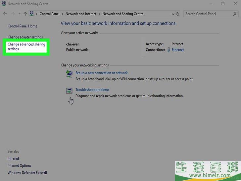
Task: Click the Troubleshoot problems icon
Action: pyautogui.click(x=70, y=91)
